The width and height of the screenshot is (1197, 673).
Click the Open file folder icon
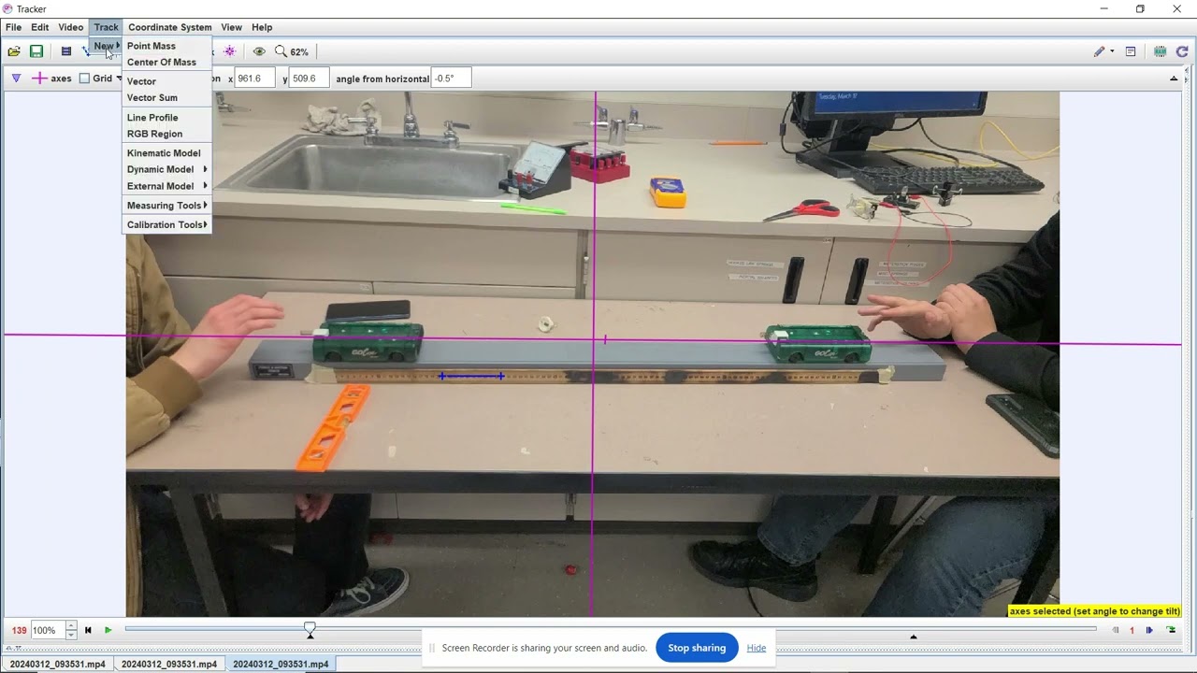click(x=14, y=51)
